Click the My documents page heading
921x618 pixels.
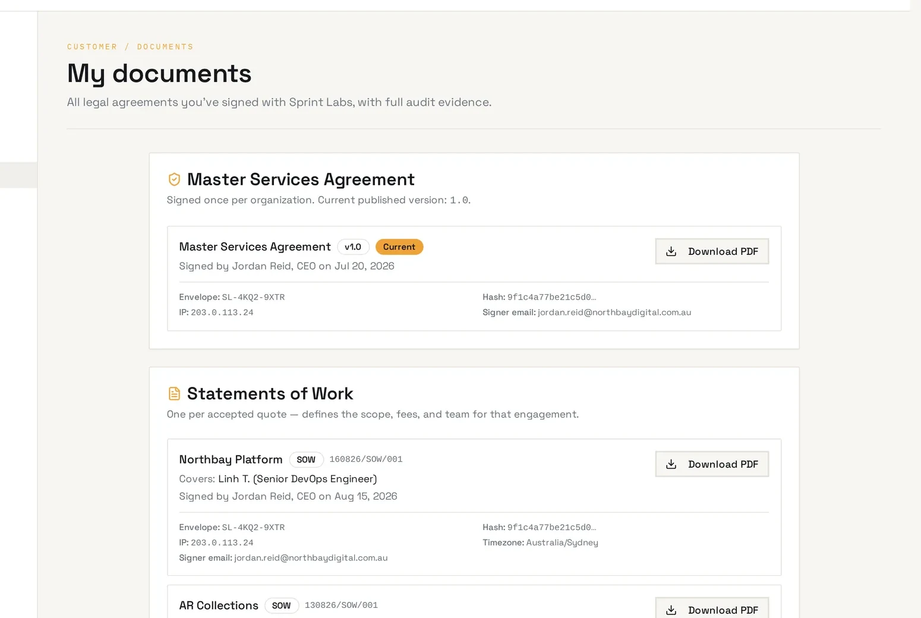pyautogui.click(x=159, y=74)
